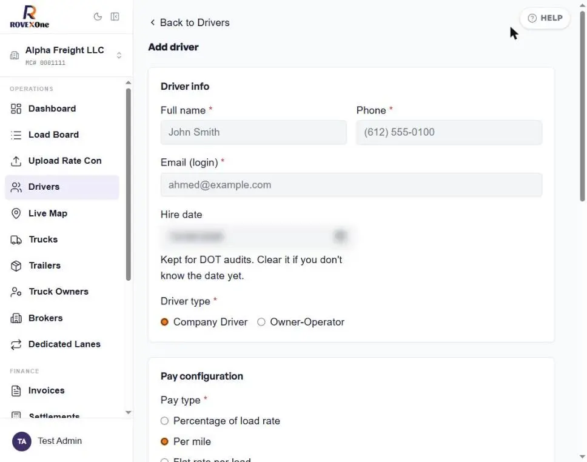Click the Truck Owners person icon

pos(16,292)
